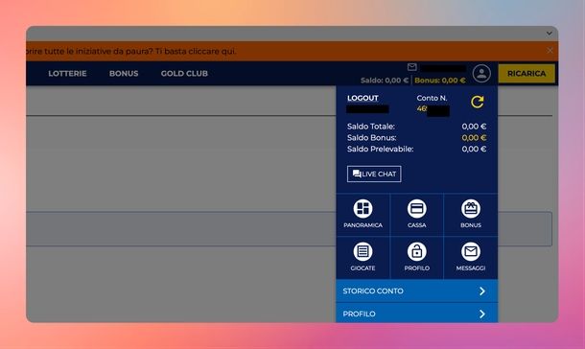This screenshot has width=585, height=349.
Task: Click the Saldo Prelevabile label
Action: [x=380, y=150]
